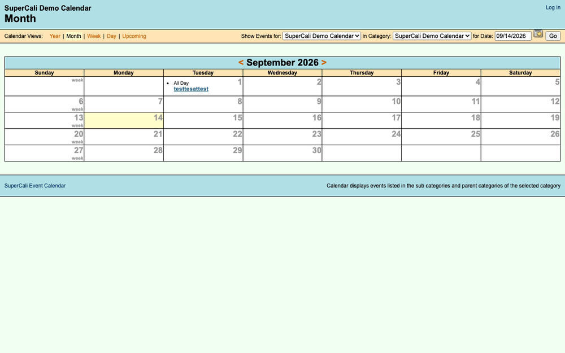This screenshot has width=565, height=353.
Task: Click the Saturday column header
Action: coord(520,73)
